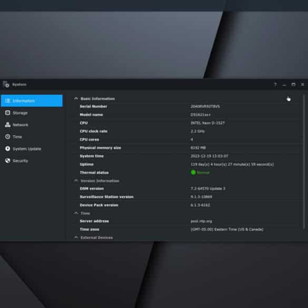
Task: Collapse the Version Information section
Action: (76, 181)
